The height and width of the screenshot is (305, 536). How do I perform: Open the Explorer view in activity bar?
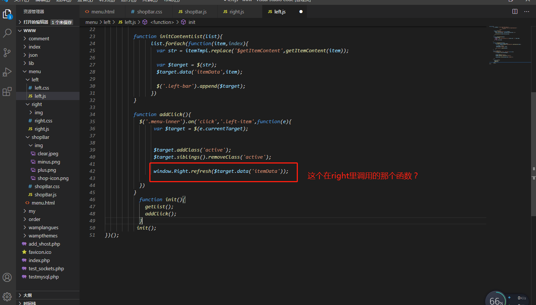click(x=7, y=15)
